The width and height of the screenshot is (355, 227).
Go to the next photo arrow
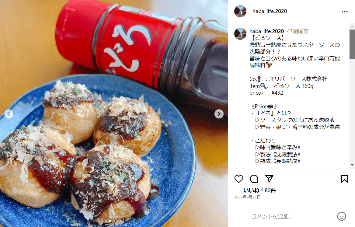tap(219, 114)
